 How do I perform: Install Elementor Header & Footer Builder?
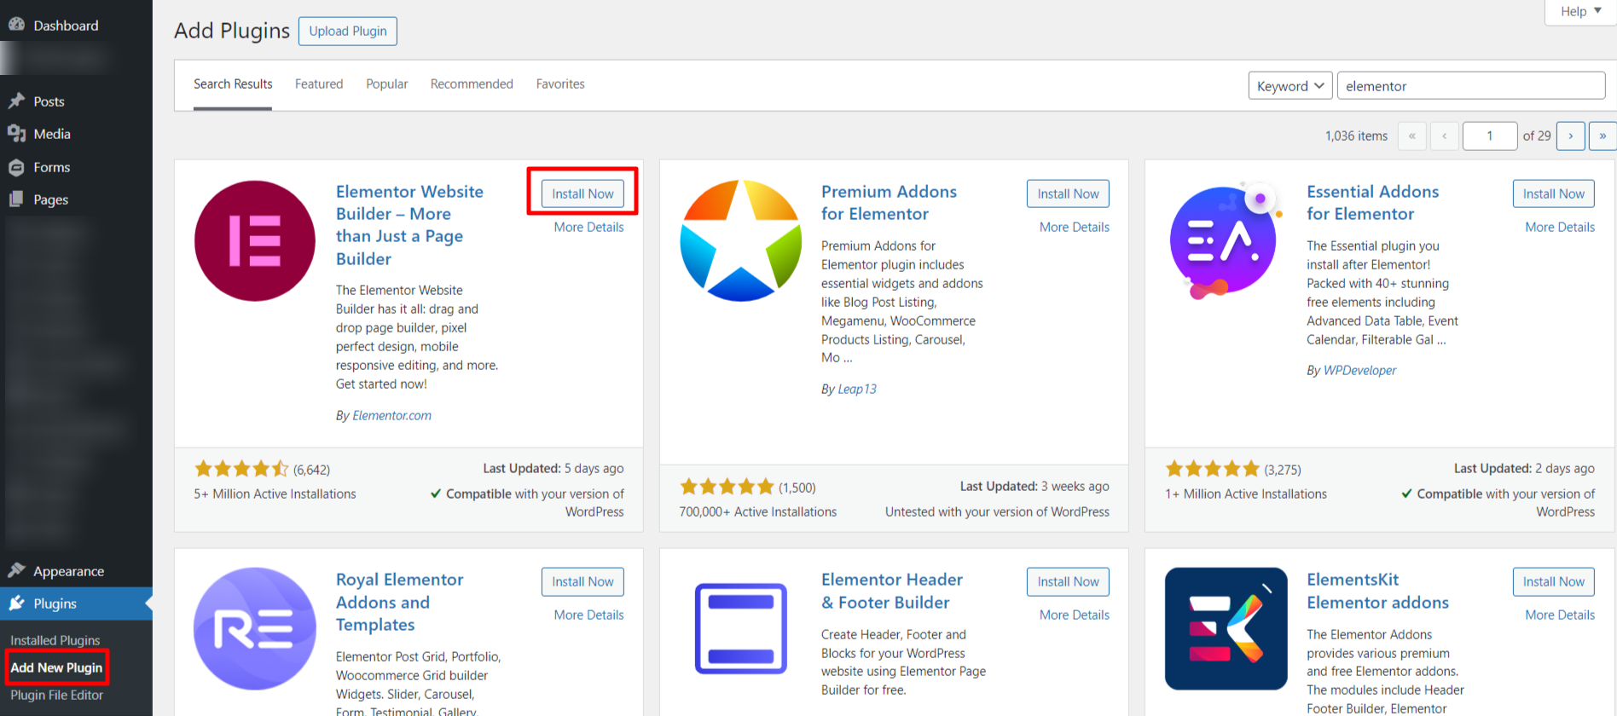(1068, 581)
